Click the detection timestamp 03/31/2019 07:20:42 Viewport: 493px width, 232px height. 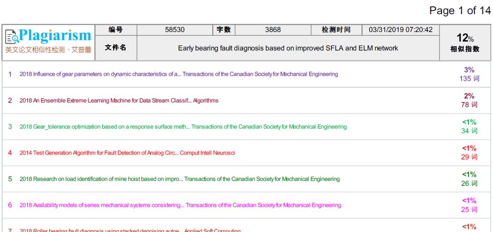pyautogui.click(x=400, y=30)
